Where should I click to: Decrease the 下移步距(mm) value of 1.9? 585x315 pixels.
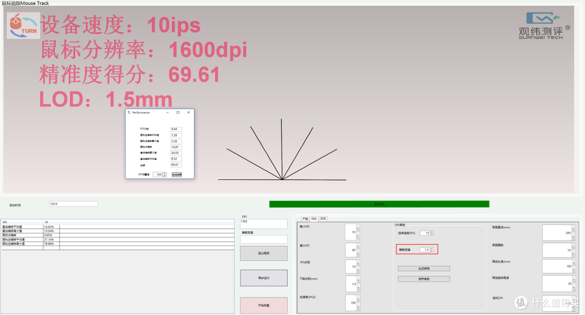click(x=358, y=288)
